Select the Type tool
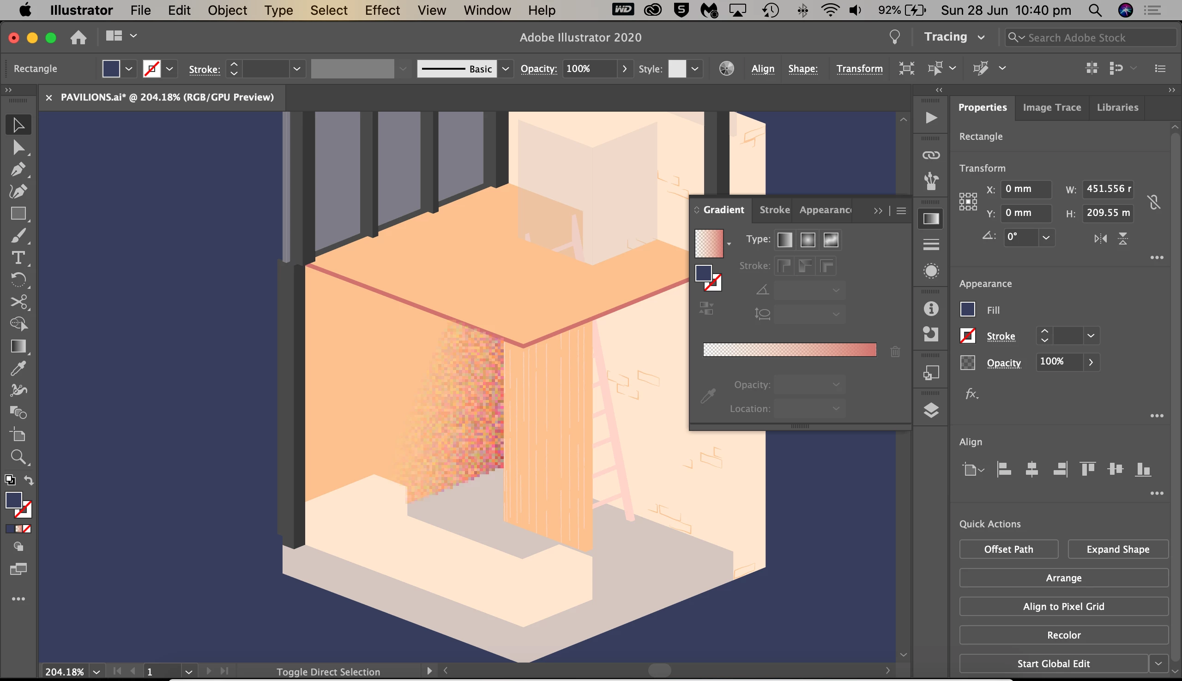 point(18,258)
